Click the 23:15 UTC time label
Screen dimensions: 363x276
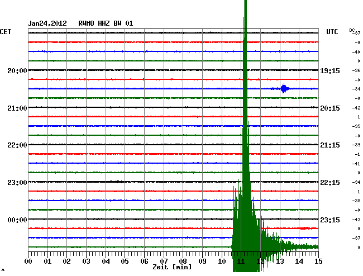(330, 220)
